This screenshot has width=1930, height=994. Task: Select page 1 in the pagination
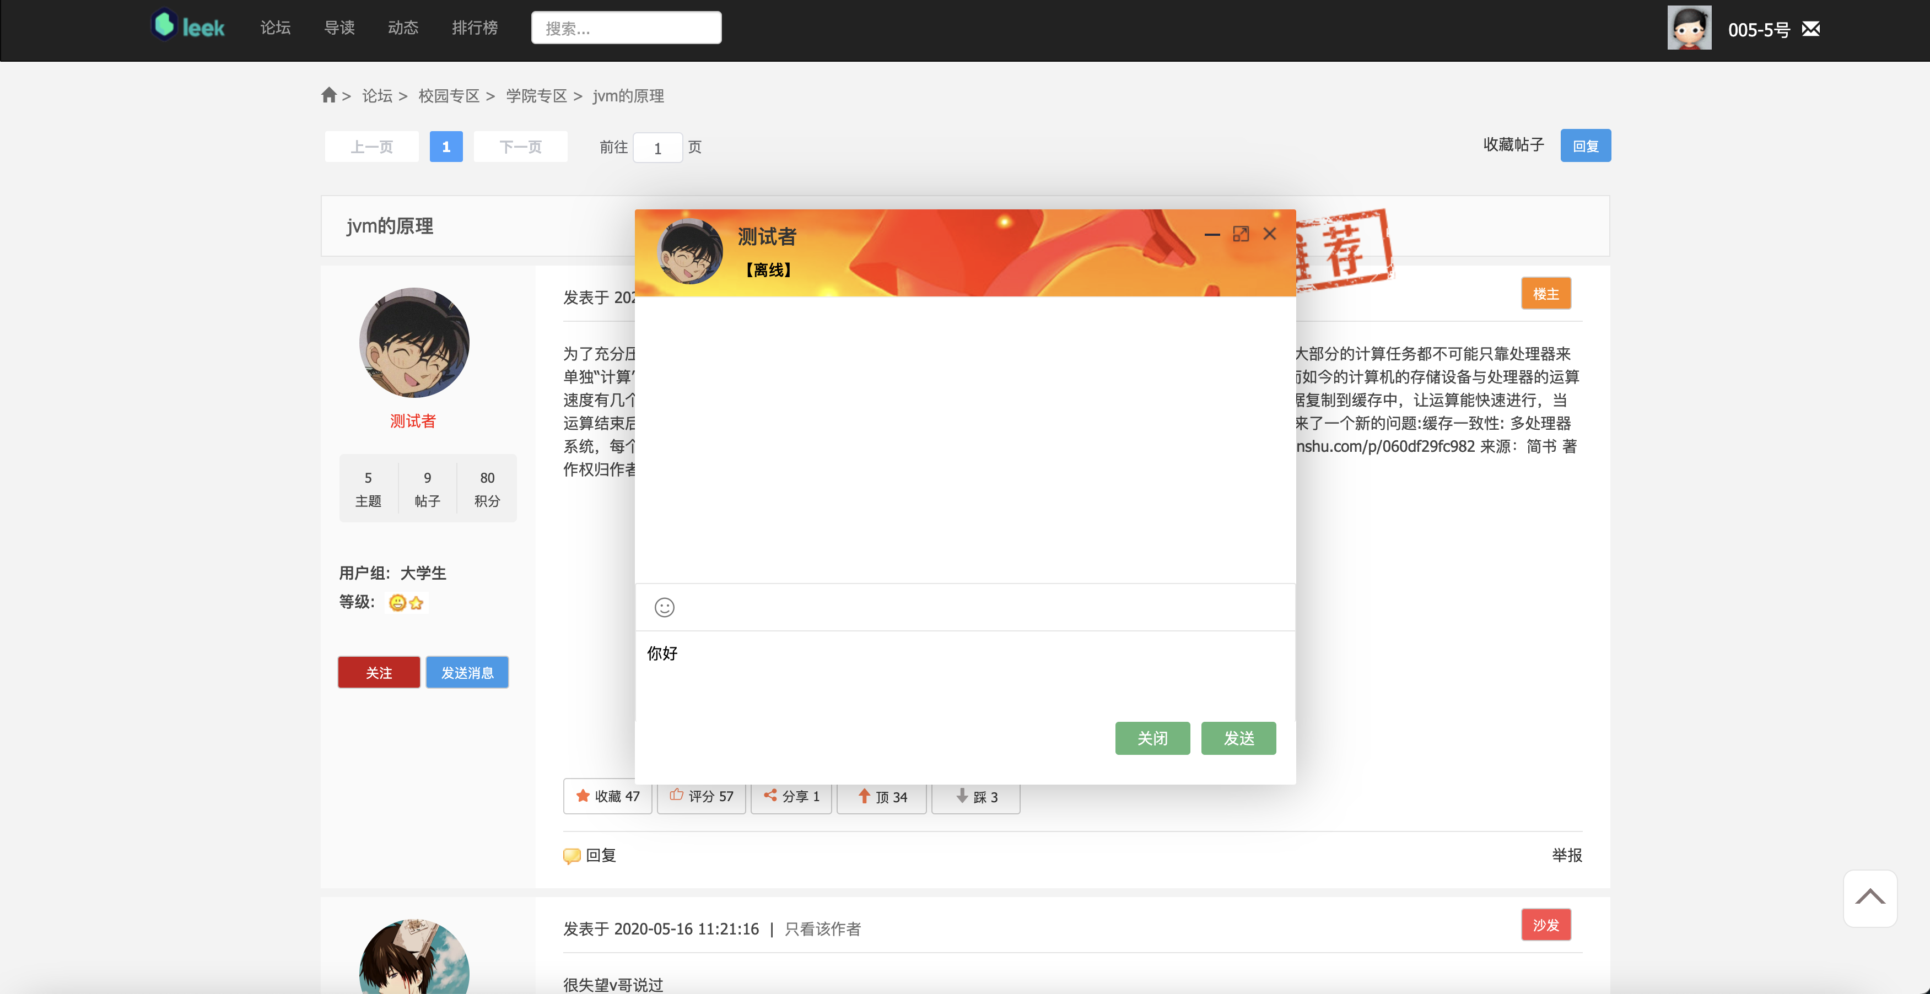tap(446, 147)
